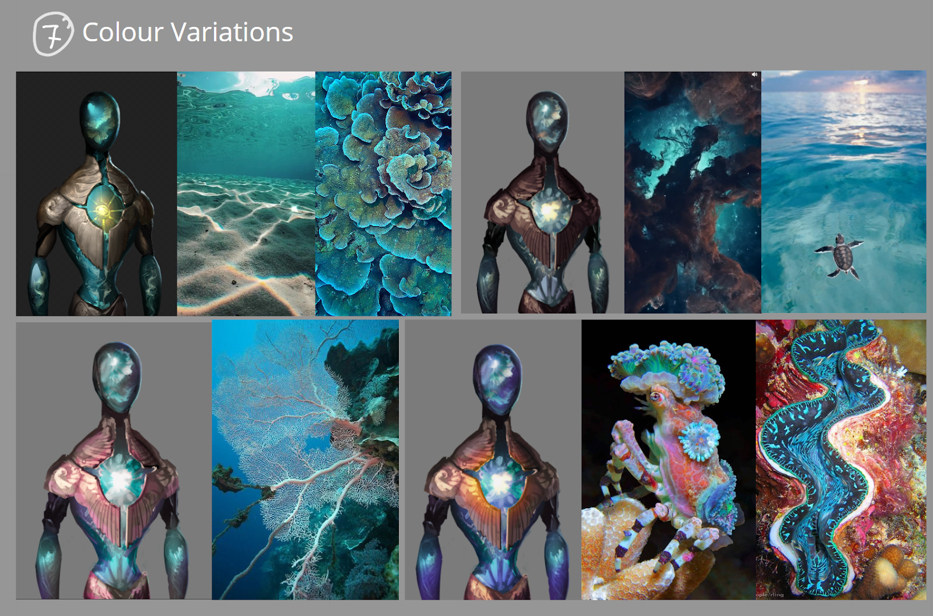Select the turquoise coral reef photo
The image size is (933, 616).
383,193
